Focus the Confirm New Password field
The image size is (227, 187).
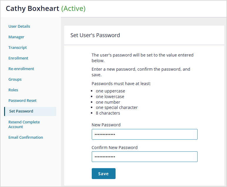click(x=144, y=157)
